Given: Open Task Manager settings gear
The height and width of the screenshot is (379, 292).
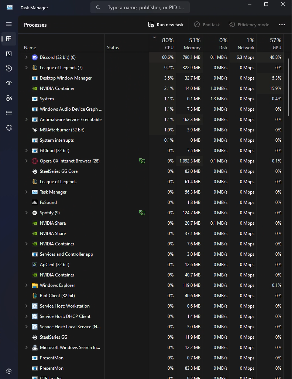Looking at the screenshot, I should [x=9, y=371].
